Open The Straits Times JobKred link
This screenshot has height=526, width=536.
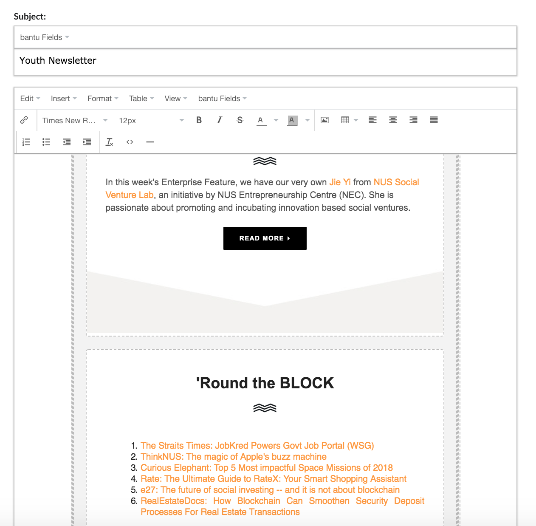(257, 446)
